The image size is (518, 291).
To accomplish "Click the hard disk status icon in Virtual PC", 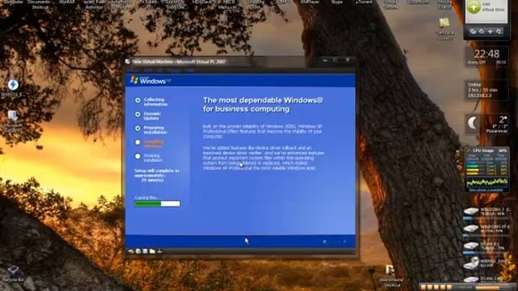I will pyautogui.click(x=131, y=251).
